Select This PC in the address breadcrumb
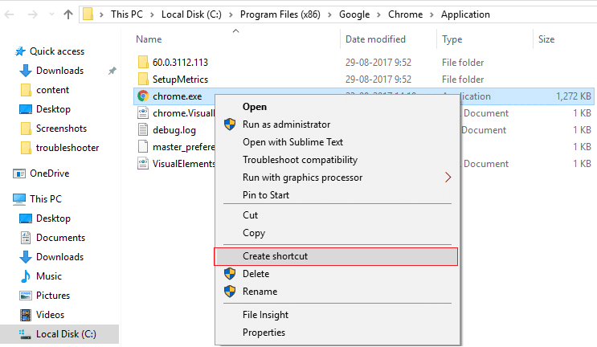This screenshot has height=347, width=597. [126, 14]
